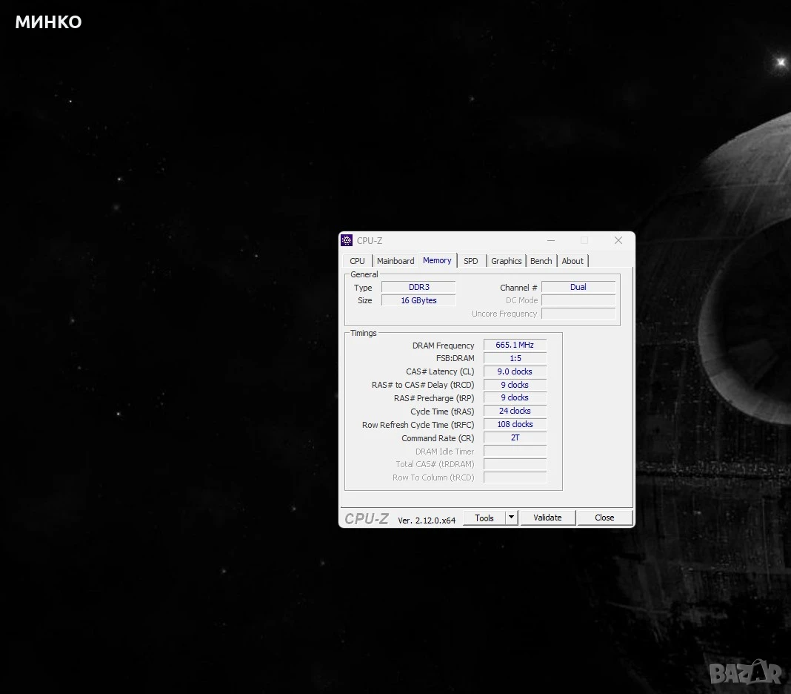Click the CAS# Latency (CL) label
The width and height of the screenshot is (791, 694).
pyautogui.click(x=440, y=371)
